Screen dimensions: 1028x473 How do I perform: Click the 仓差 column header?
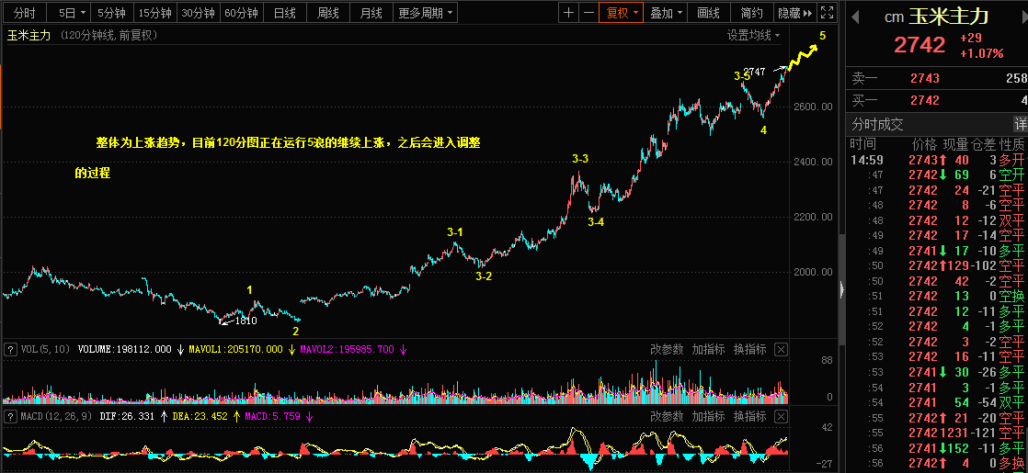984,144
